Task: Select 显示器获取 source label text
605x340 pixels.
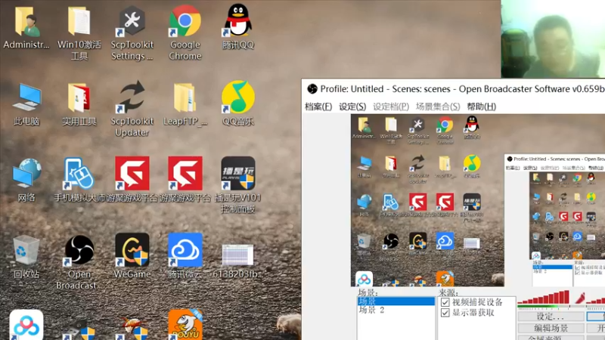Action: coord(473,313)
